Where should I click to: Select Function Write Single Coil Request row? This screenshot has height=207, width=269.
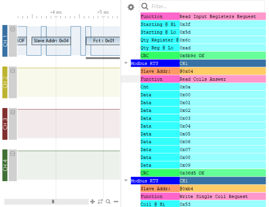click(x=203, y=196)
